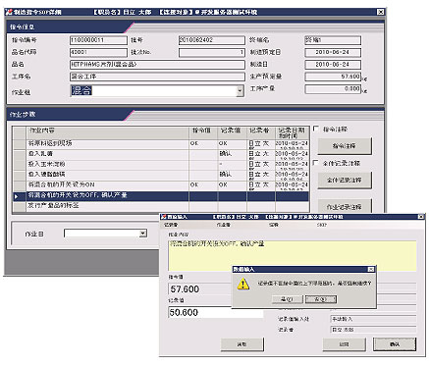Open the 作业日 dropdown
The image size is (429, 366).
pos(143,234)
